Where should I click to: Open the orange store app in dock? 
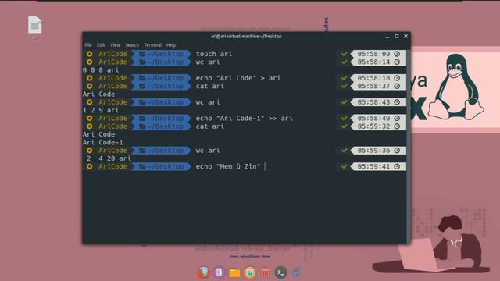pos(250,272)
